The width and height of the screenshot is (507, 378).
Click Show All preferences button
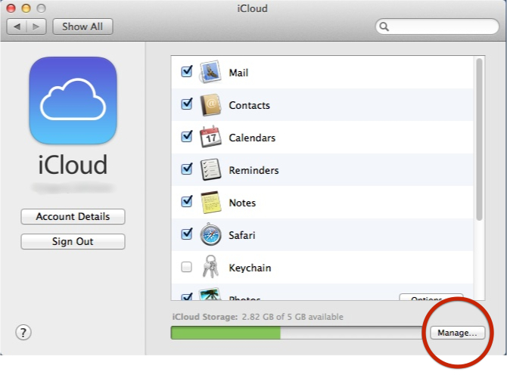[x=82, y=26]
